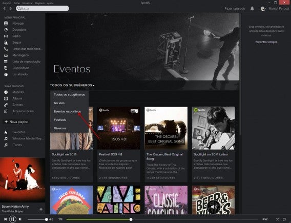Image resolution: width=291 pixels, height=223 pixels.
Task: Click the Mensagens inbox icon
Action: coord(6,55)
